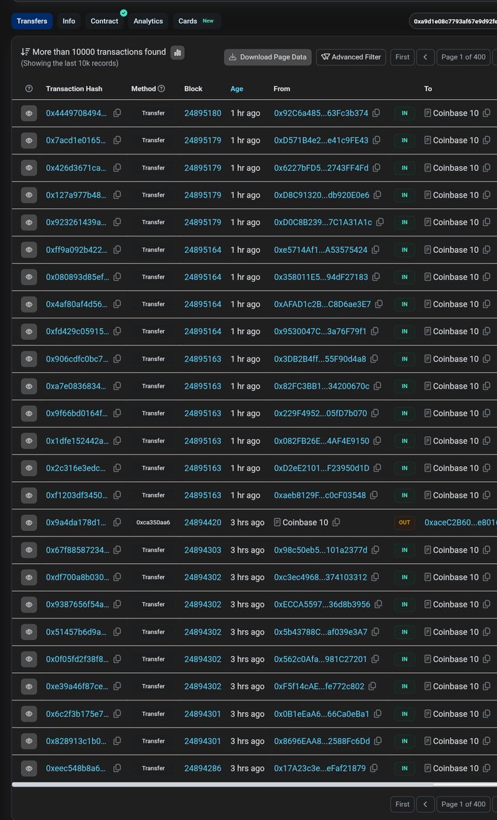Copy from address 0x98c50eb5...101a2377d
The width and height of the screenshot is (497, 820).
(375, 549)
